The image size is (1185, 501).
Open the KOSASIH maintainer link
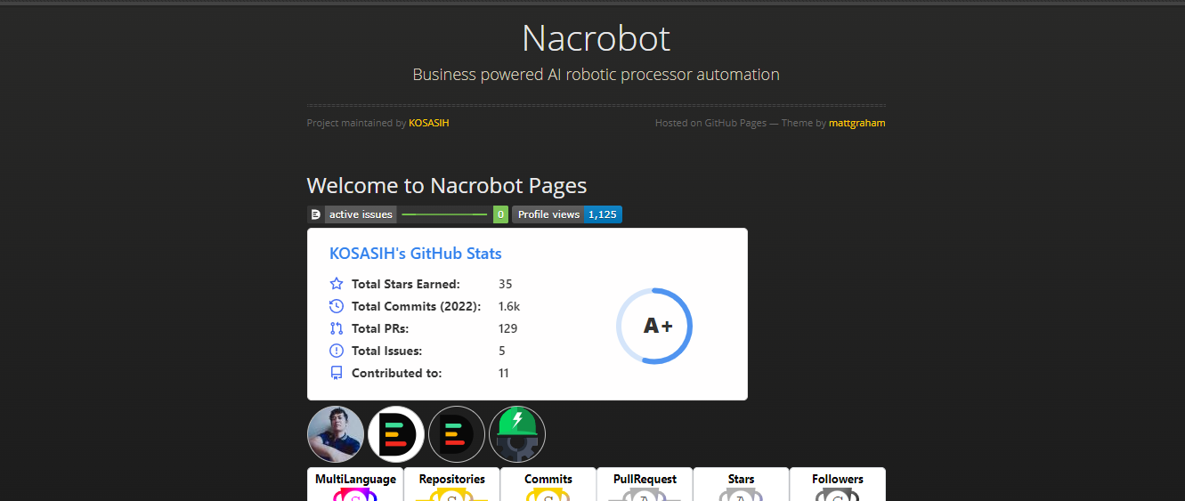coord(428,123)
